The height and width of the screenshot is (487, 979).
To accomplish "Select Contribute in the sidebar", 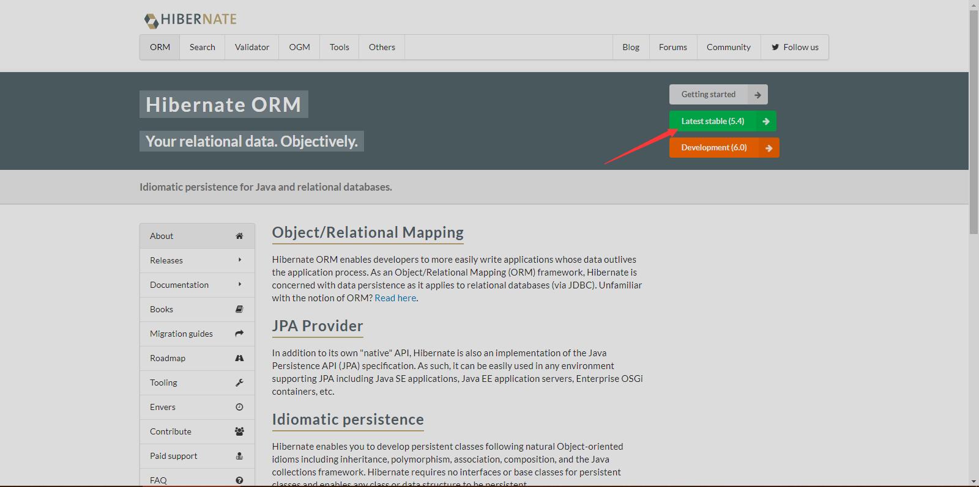I will (x=197, y=431).
